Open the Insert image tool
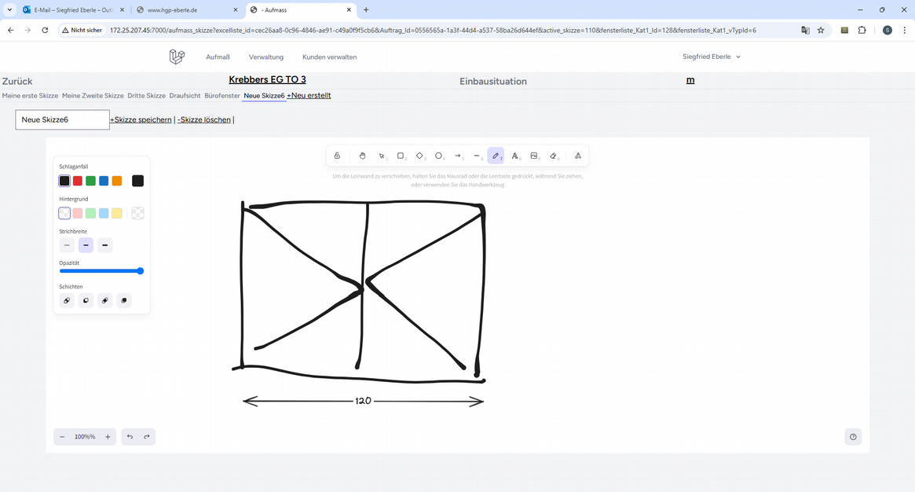The width and height of the screenshot is (915, 492). click(534, 156)
